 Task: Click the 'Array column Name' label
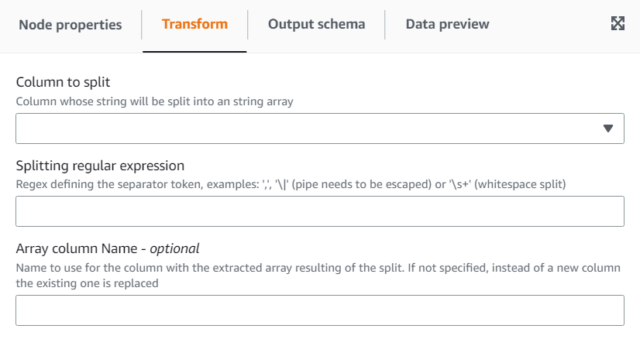click(81, 248)
